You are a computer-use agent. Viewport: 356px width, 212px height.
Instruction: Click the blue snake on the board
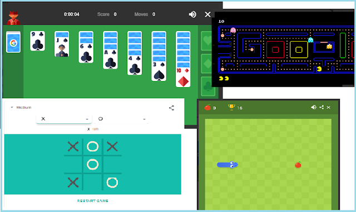228,165
